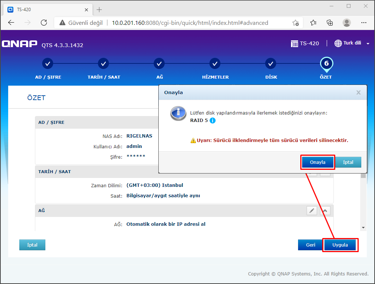
Task: Add page to favorites star icon
Action: pyautogui.click(x=295, y=23)
